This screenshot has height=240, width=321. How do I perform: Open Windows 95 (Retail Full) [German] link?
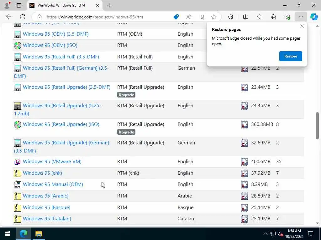(61, 72)
